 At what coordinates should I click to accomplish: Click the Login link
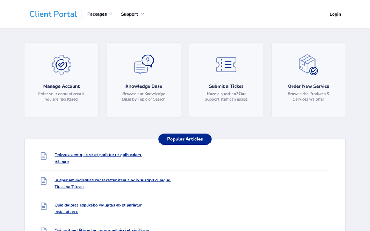pyautogui.click(x=335, y=14)
